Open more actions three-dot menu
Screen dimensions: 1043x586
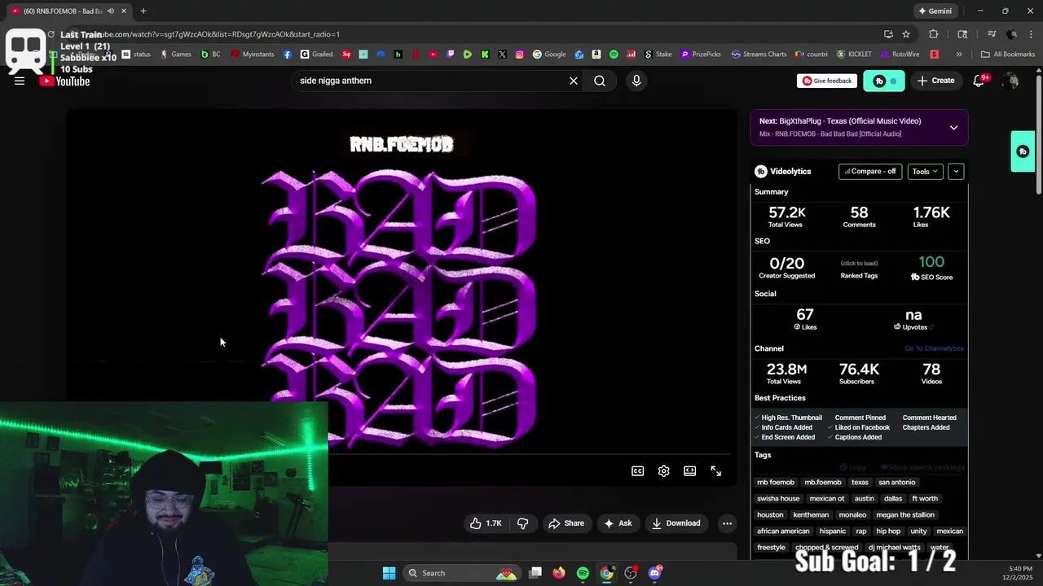(727, 523)
